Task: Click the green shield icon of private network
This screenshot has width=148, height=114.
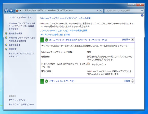Action: [x=46, y=40]
